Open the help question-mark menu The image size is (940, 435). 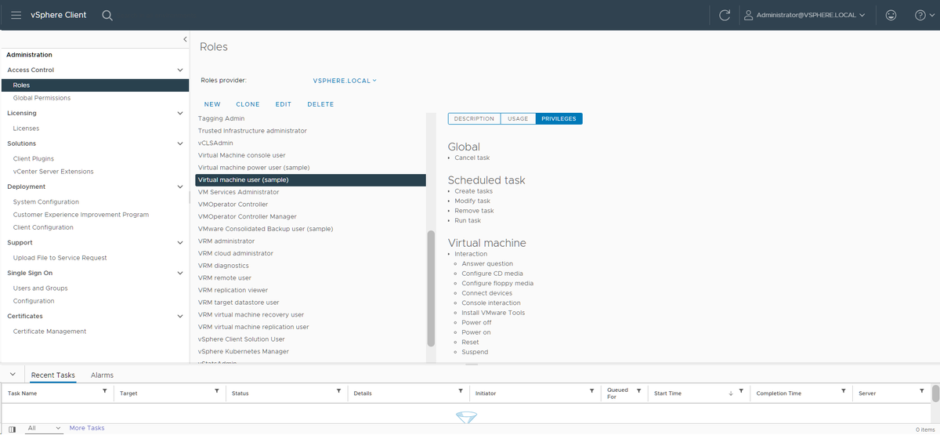[x=924, y=15]
